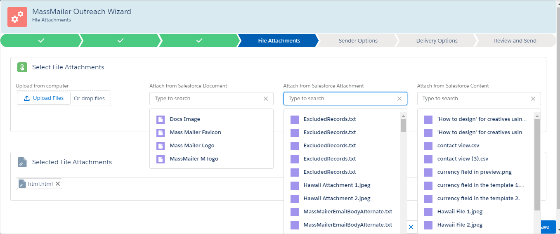
Task: Clear the Salesforce Document search field
Action: [x=266, y=99]
